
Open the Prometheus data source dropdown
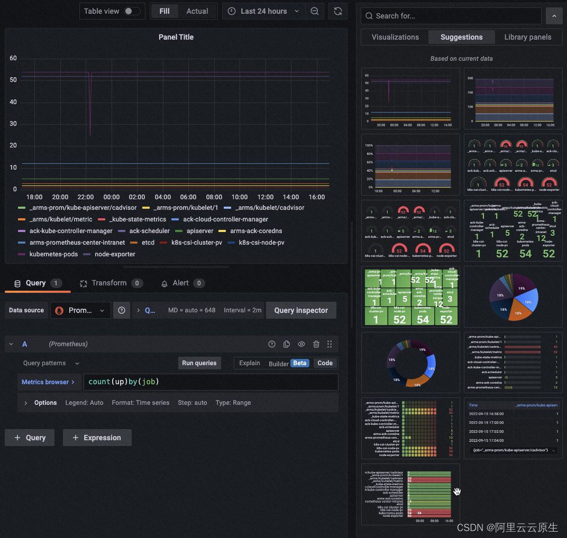click(80, 310)
